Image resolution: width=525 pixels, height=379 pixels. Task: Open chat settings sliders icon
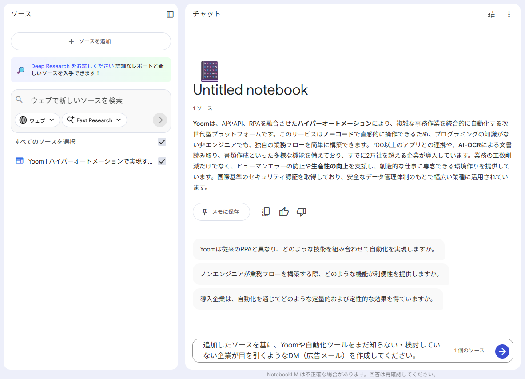coord(491,14)
